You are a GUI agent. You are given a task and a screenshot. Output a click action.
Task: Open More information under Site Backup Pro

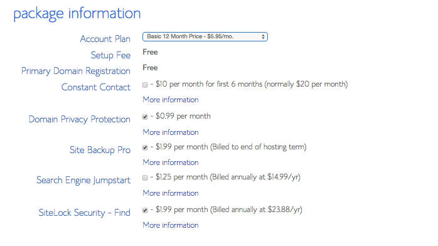(171, 163)
